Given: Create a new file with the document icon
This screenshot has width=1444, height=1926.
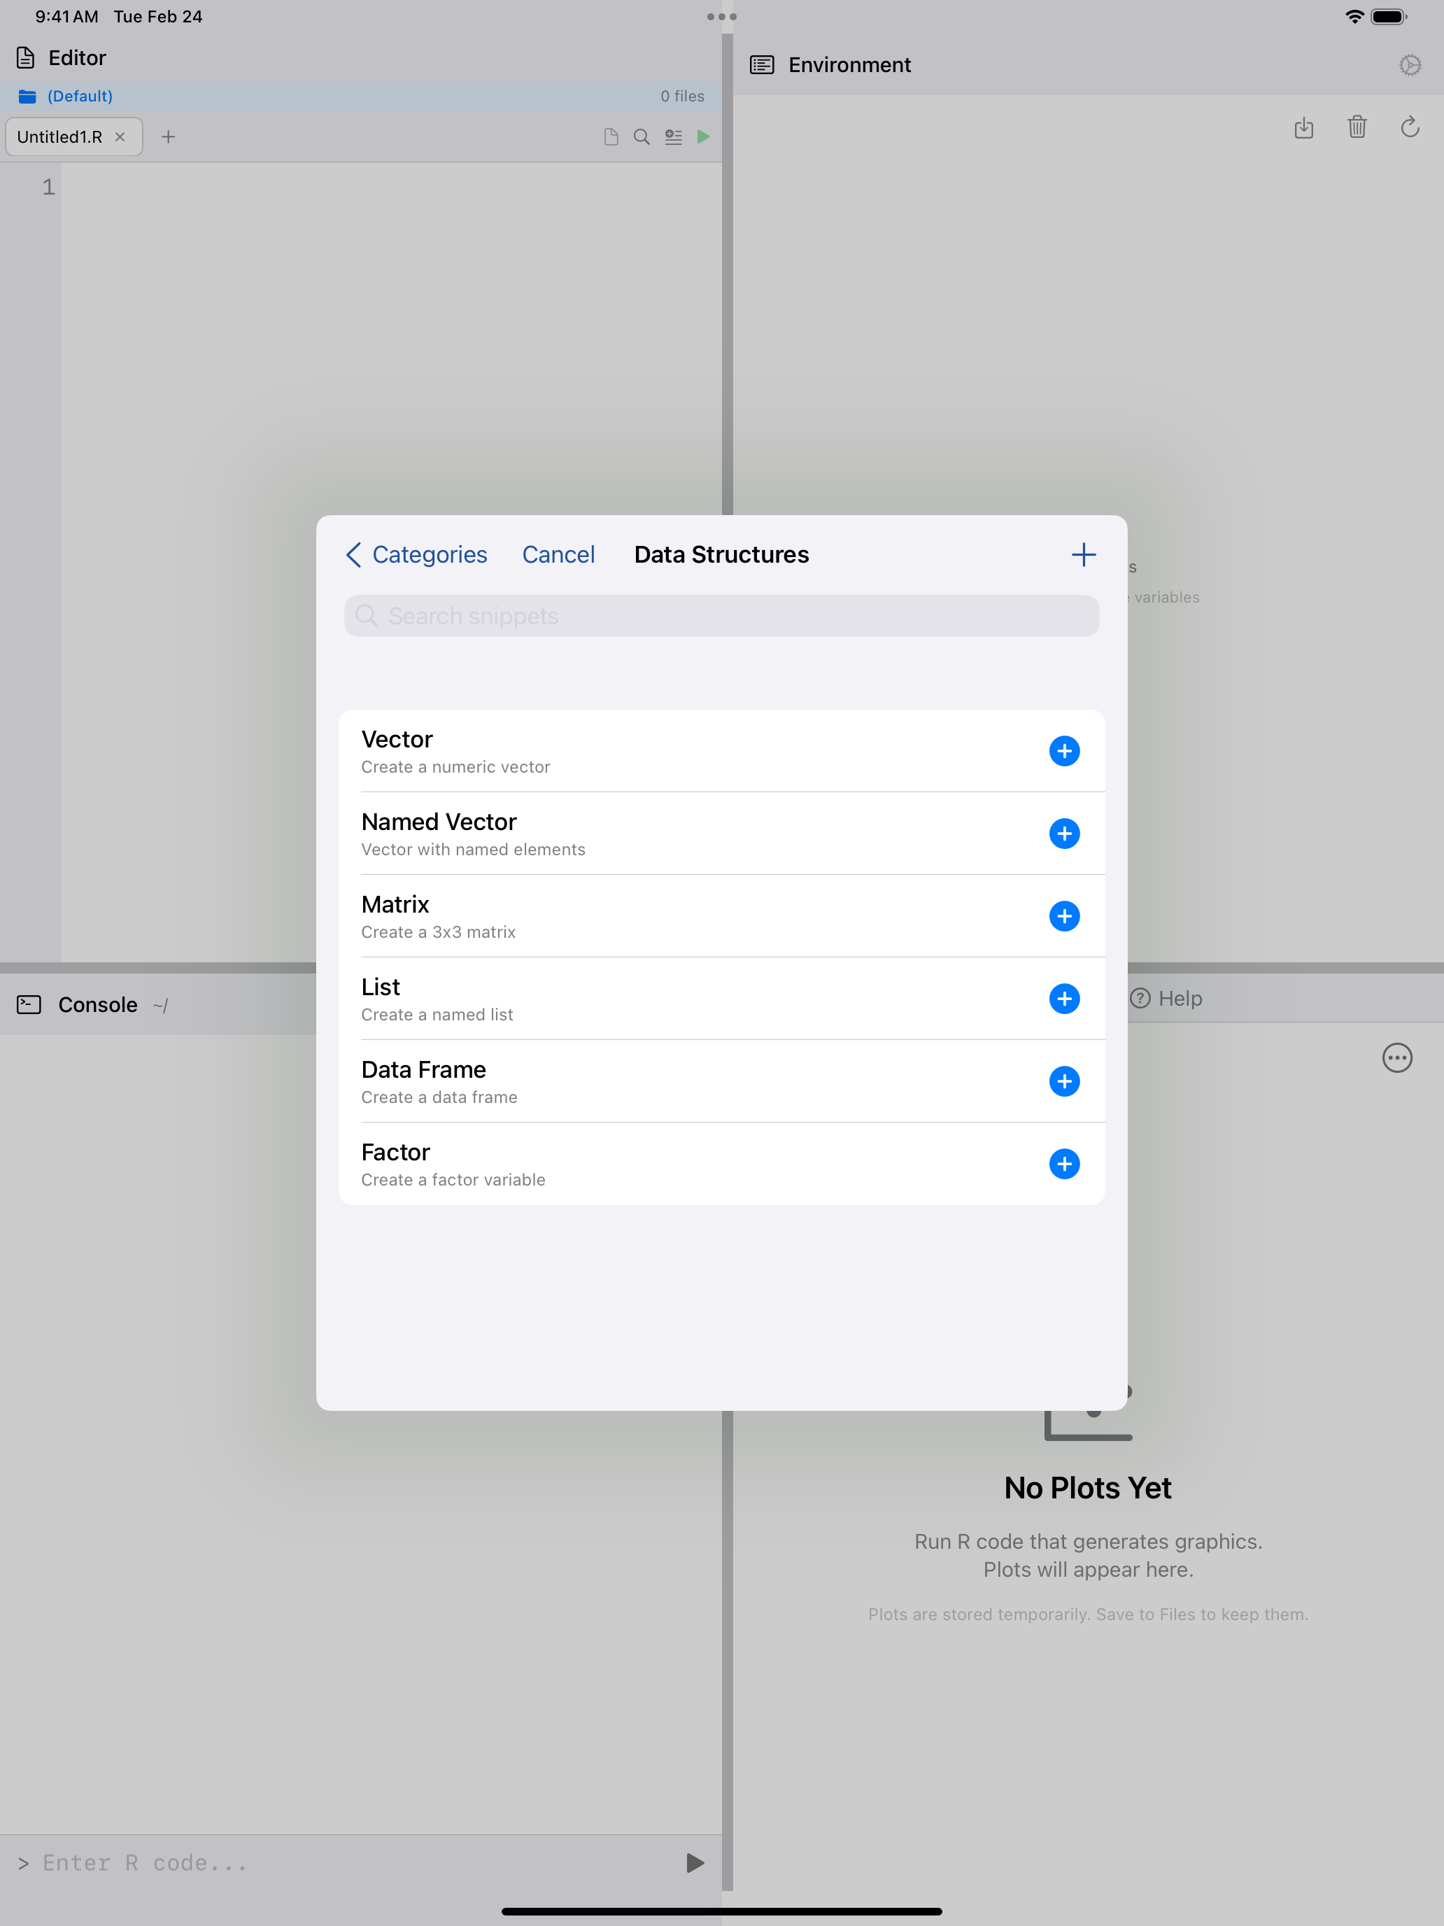Looking at the screenshot, I should pos(611,136).
